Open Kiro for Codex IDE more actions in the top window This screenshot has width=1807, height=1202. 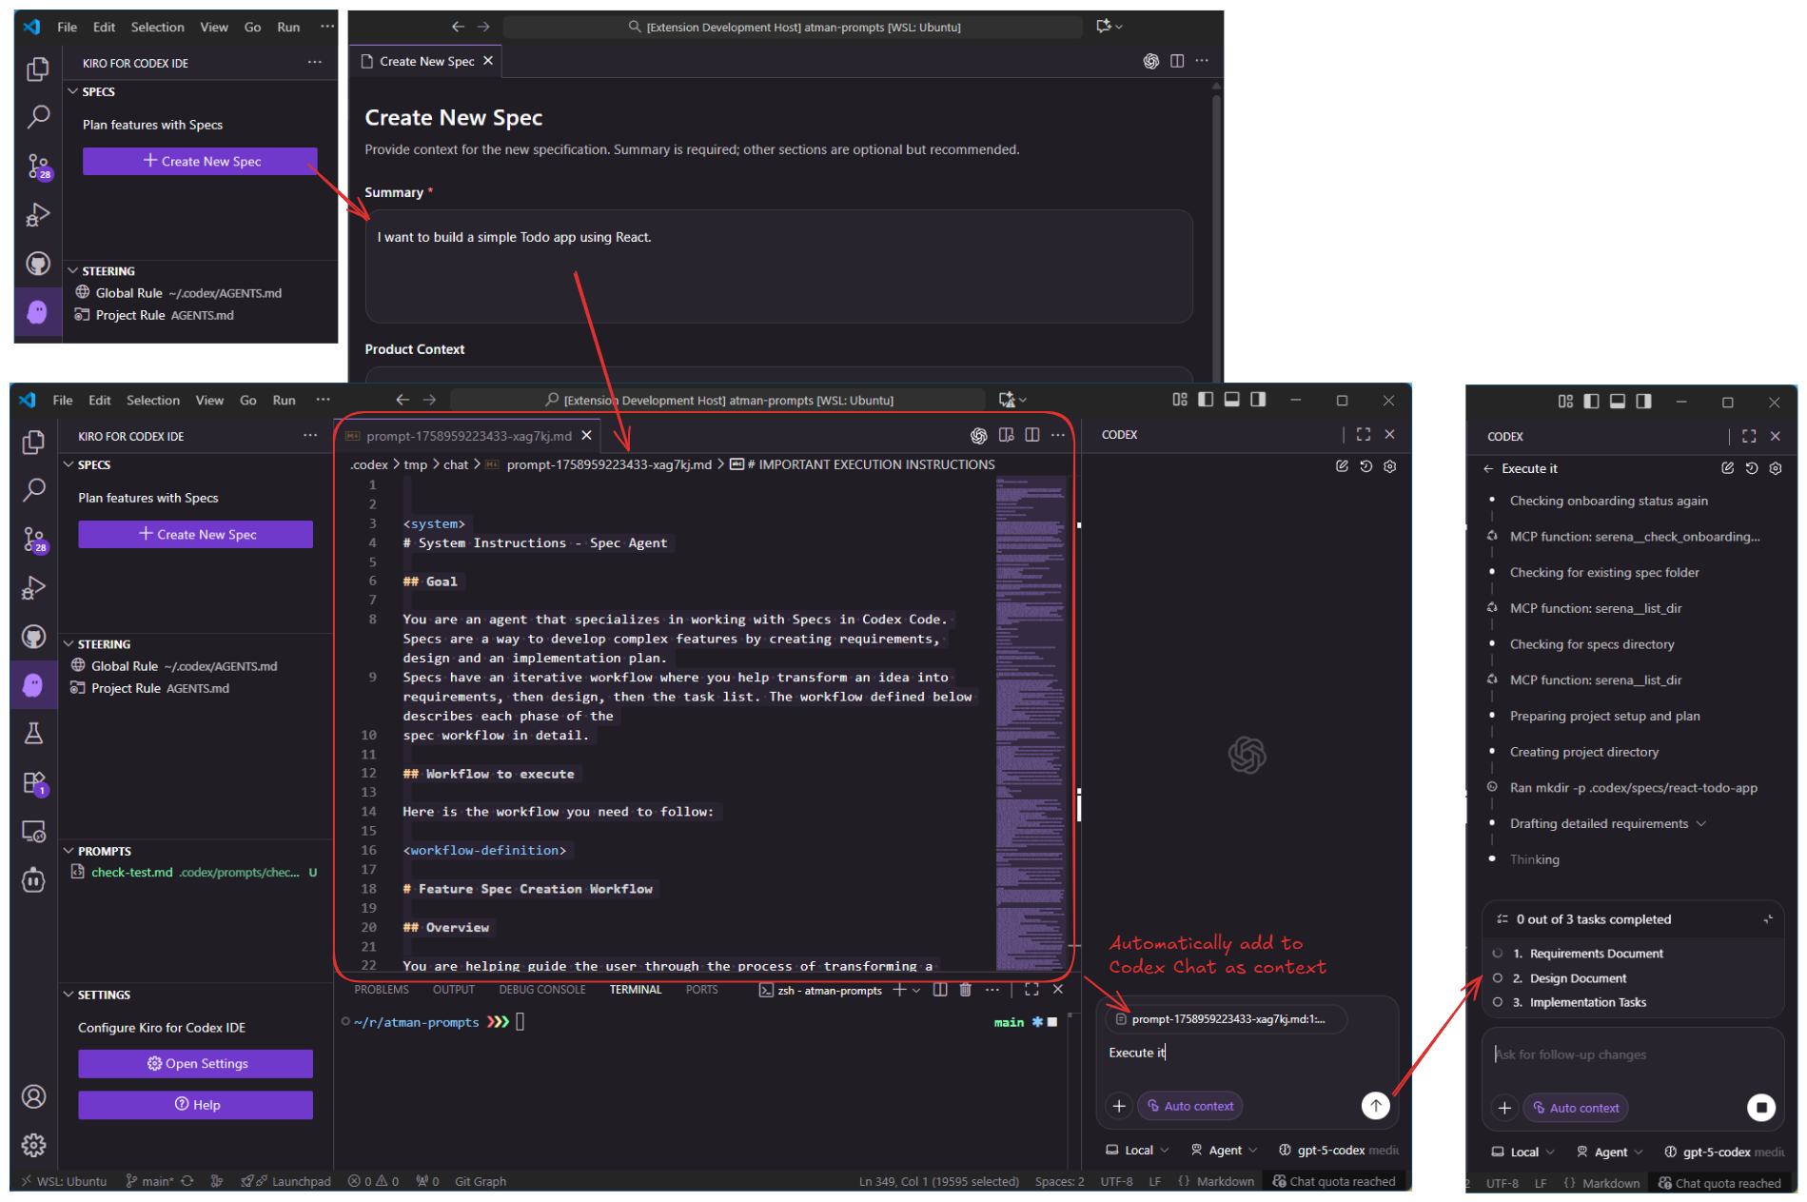click(x=314, y=63)
